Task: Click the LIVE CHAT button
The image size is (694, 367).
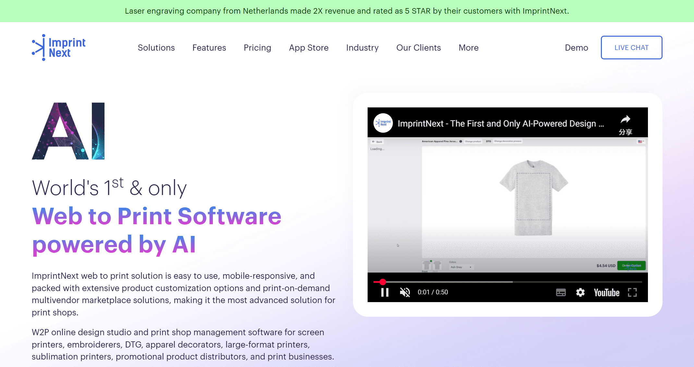Action: coord(631,47)
